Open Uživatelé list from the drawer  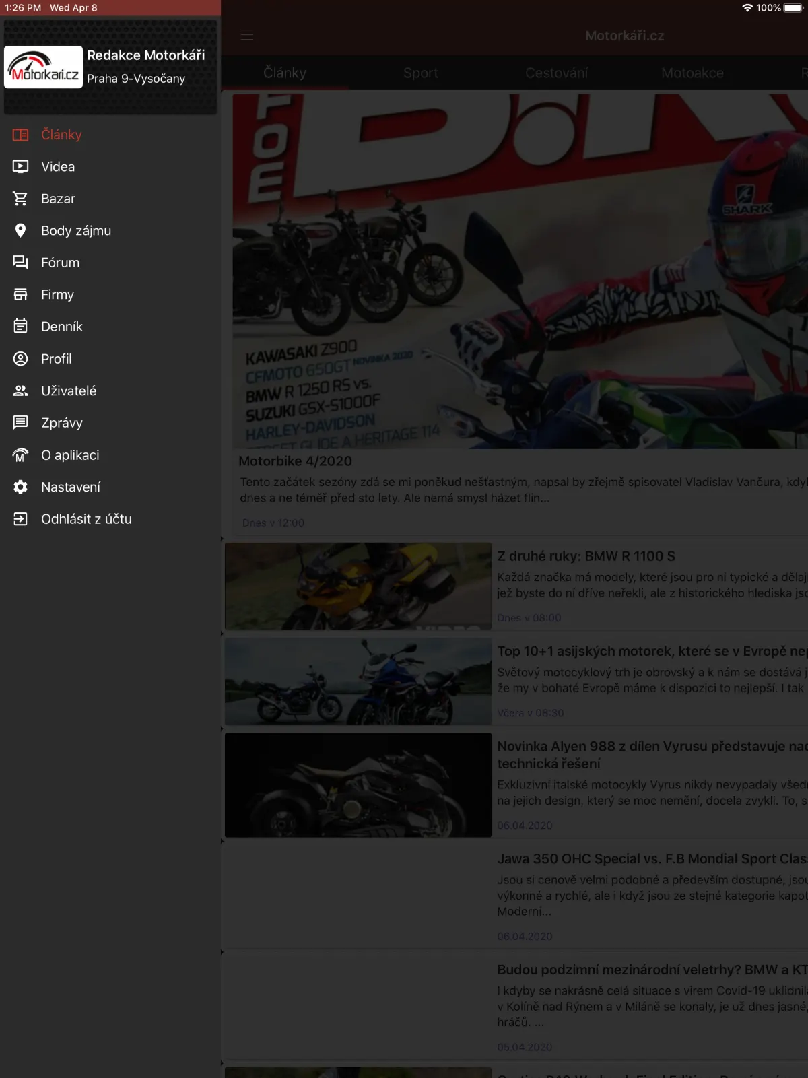[x=110, y=391]
